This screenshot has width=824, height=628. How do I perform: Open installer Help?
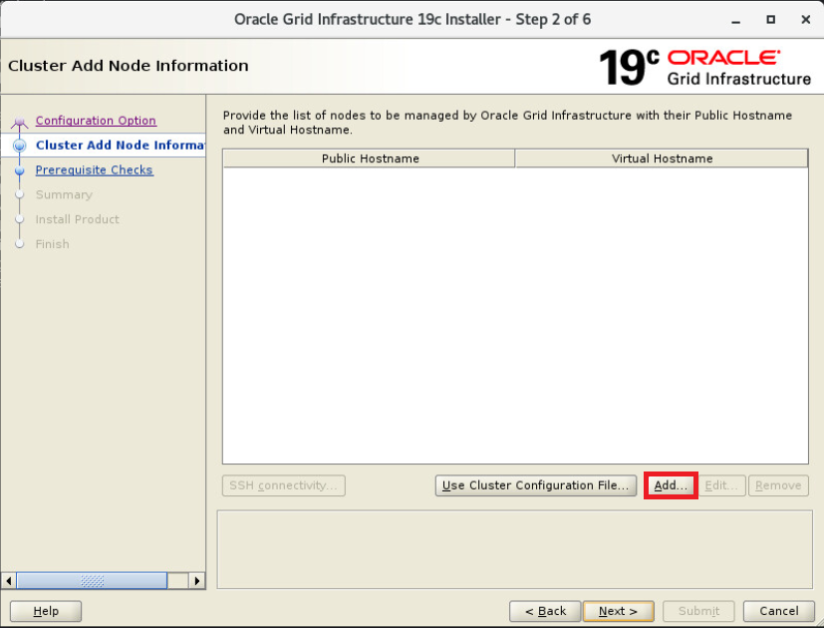coord(46,611)
